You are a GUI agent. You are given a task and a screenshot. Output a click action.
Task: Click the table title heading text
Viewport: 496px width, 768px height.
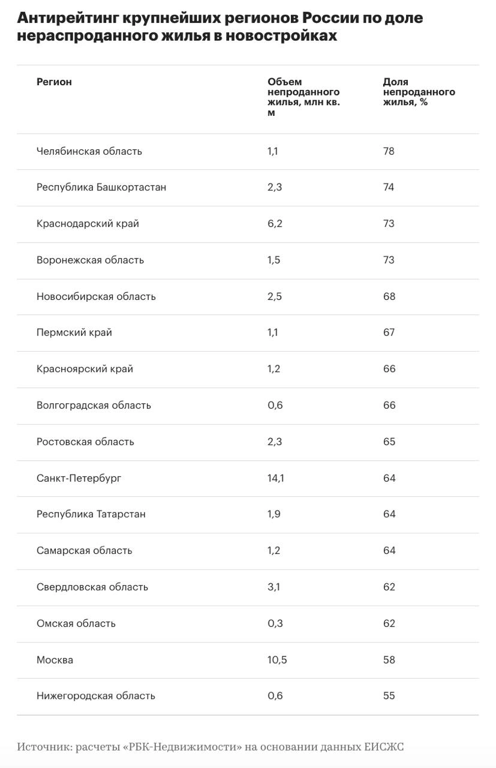(x=220, y=27)
